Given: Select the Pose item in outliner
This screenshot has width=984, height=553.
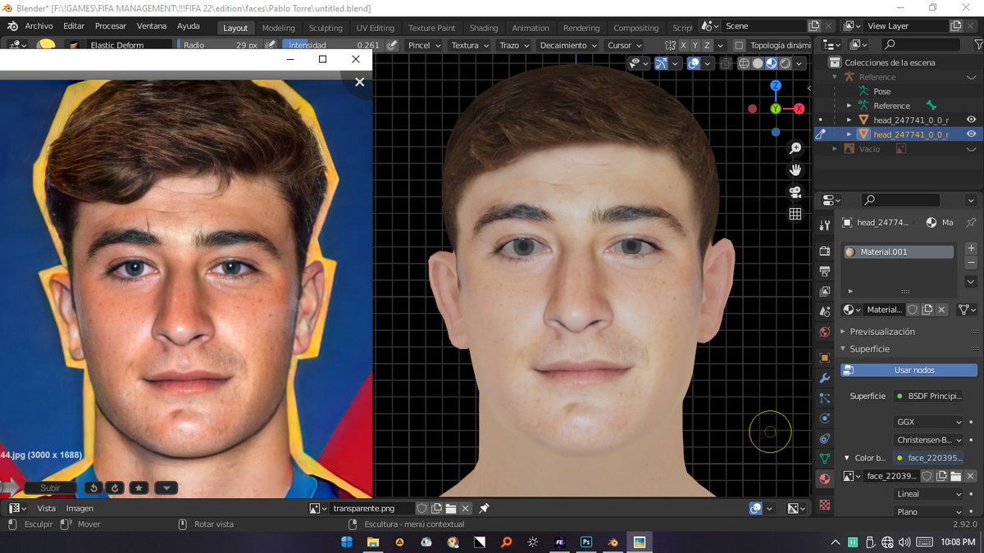Looking at the screenshot, I should click(881, 91).
